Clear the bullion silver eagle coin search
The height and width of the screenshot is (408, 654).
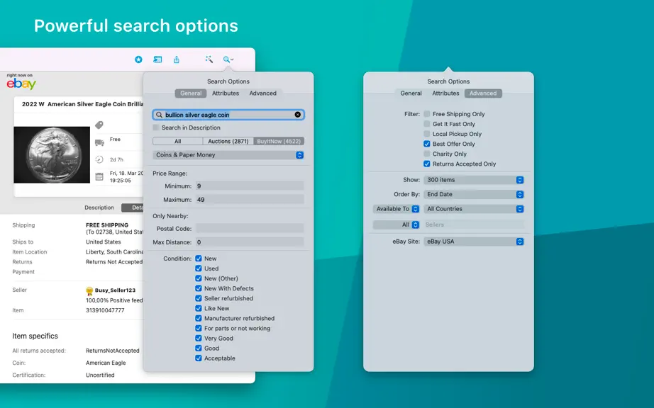pos(297,115)
